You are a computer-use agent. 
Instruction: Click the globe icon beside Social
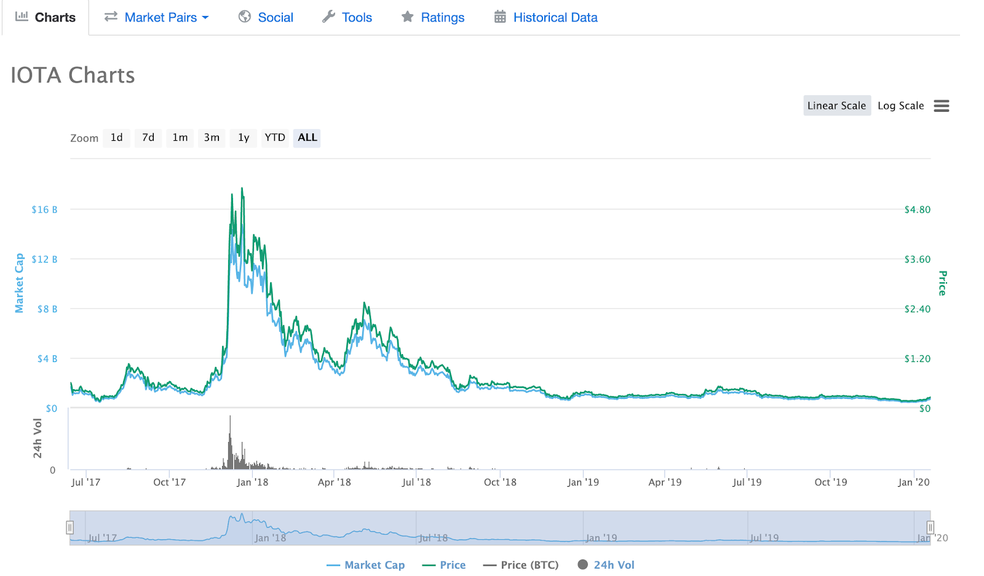click(245, 17)
